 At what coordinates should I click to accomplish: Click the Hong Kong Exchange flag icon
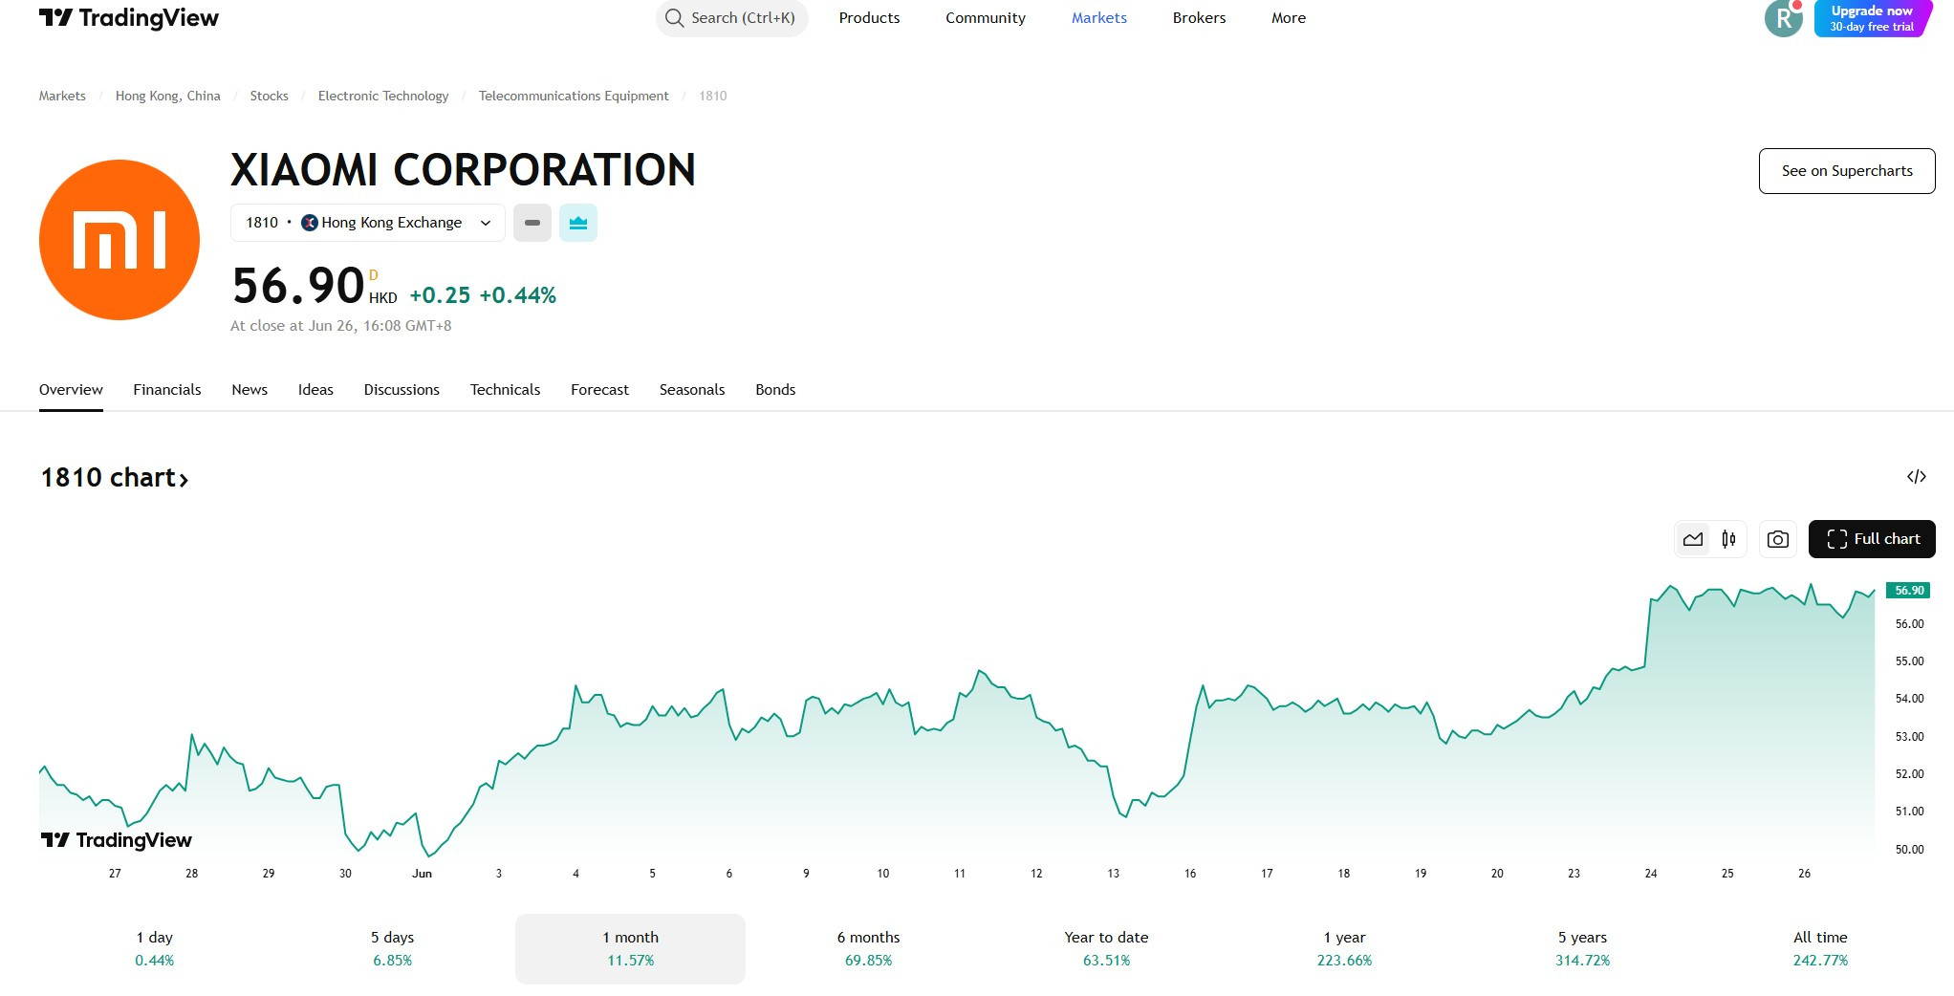click(x=310, y=223)
